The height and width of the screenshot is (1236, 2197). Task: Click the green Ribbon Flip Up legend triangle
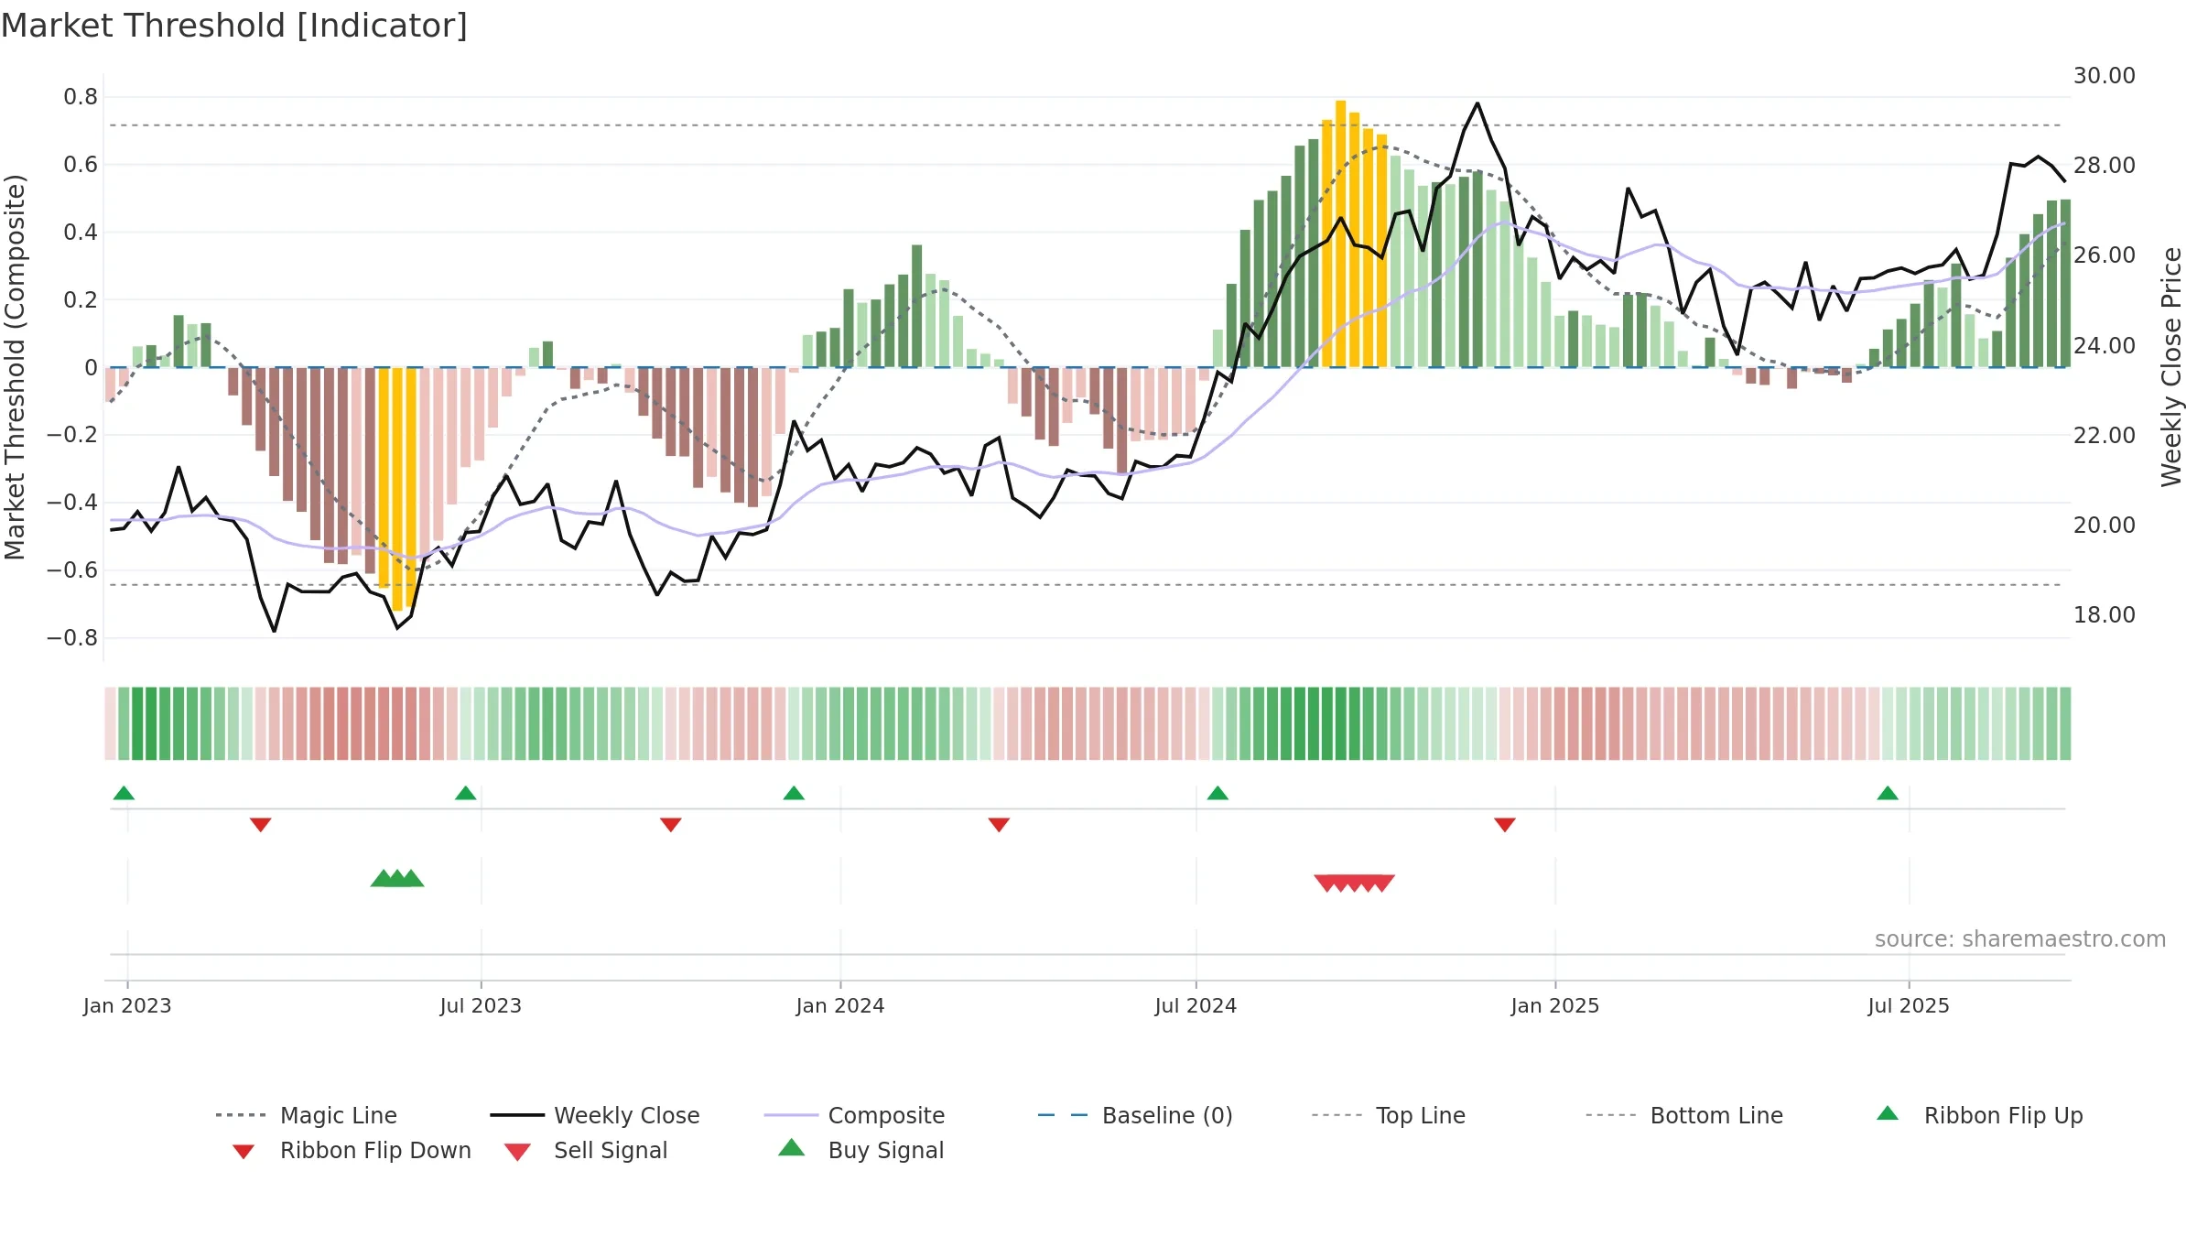tap(1888, 1113)
